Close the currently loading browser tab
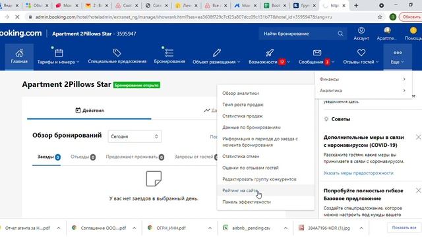This screenshot has height=237, width=422. tap(344, 5)
